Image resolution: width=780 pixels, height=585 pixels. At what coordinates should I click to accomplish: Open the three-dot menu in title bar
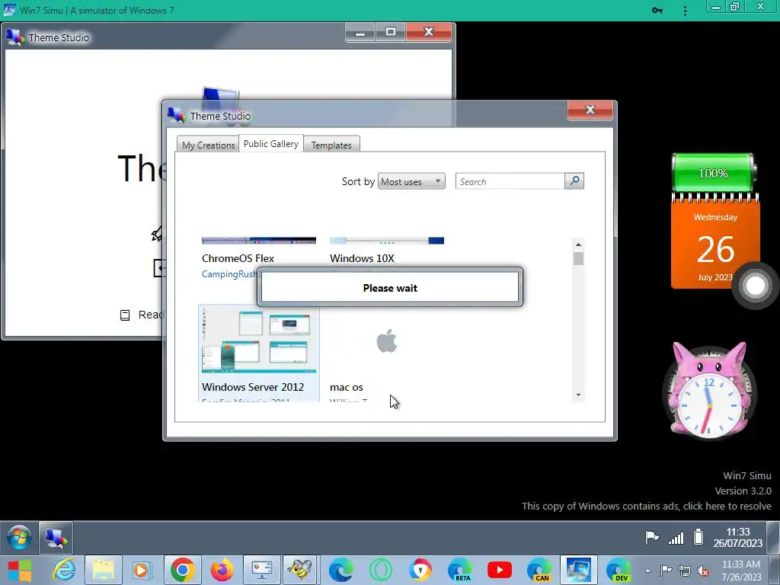[685, 10]
